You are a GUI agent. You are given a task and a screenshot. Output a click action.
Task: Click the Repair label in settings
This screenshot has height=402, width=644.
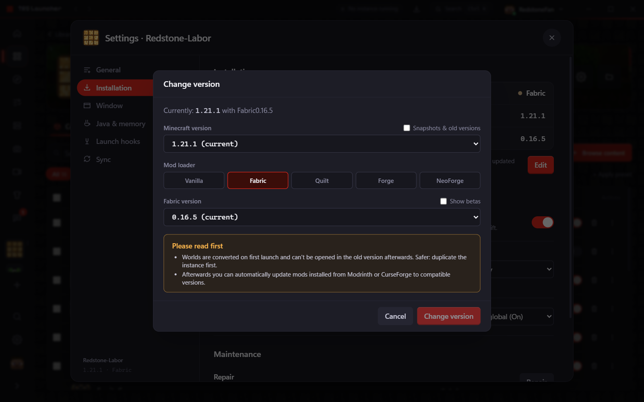click(x=224, y=377)
